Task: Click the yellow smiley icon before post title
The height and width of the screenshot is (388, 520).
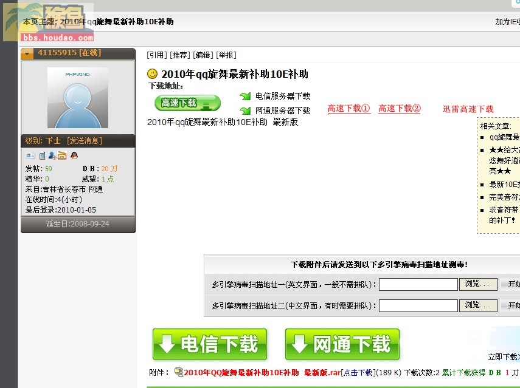Action: tap(152, 73)
